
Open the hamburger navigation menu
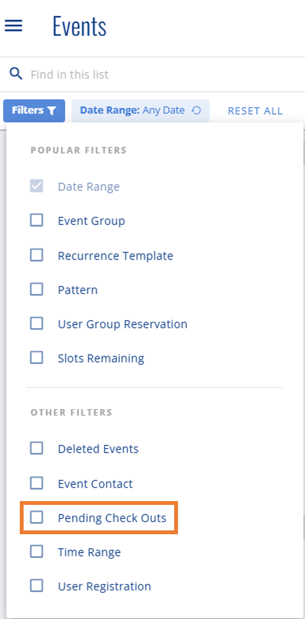pyautogui.click(x=13, y=26)
